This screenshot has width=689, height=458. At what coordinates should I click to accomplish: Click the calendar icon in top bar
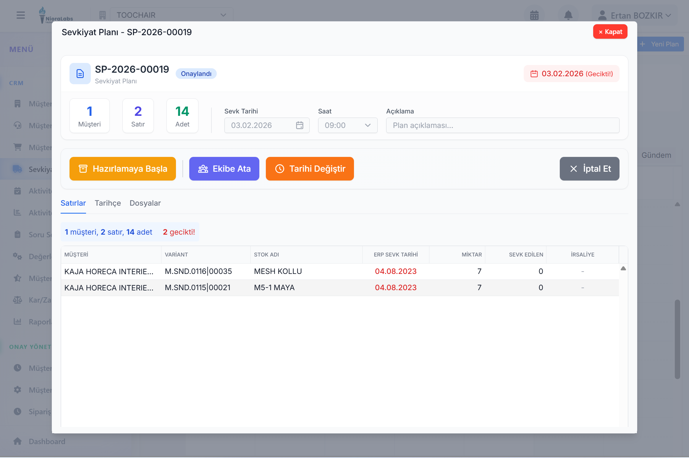tap(534, 15)
